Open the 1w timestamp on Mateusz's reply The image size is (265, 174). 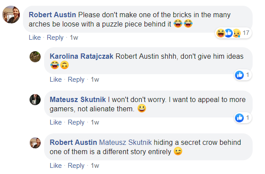point(95,122)
